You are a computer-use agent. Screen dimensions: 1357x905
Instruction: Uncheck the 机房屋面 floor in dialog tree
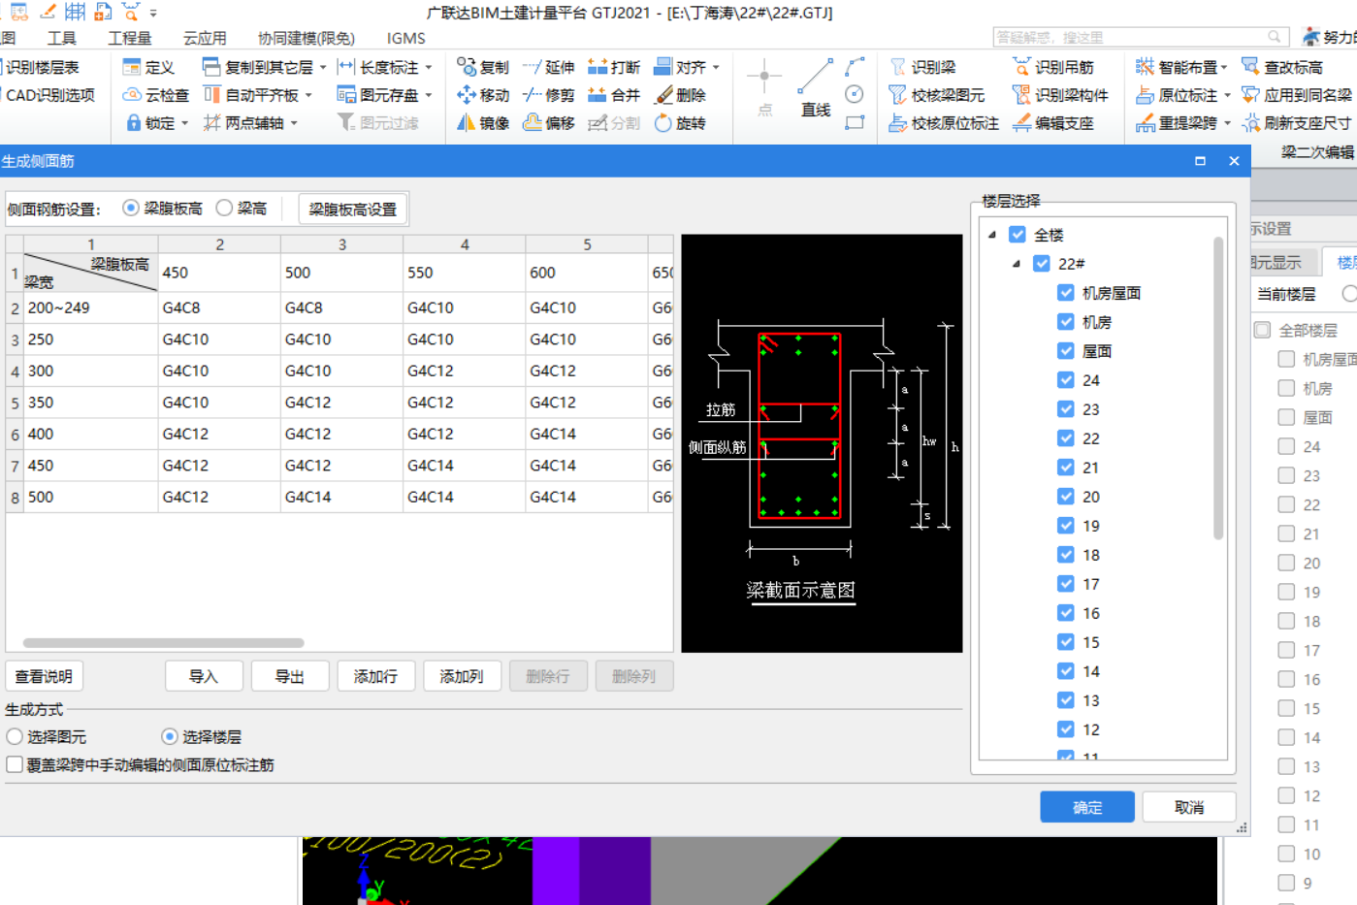pyautogui.click(x=1066, y=293)
